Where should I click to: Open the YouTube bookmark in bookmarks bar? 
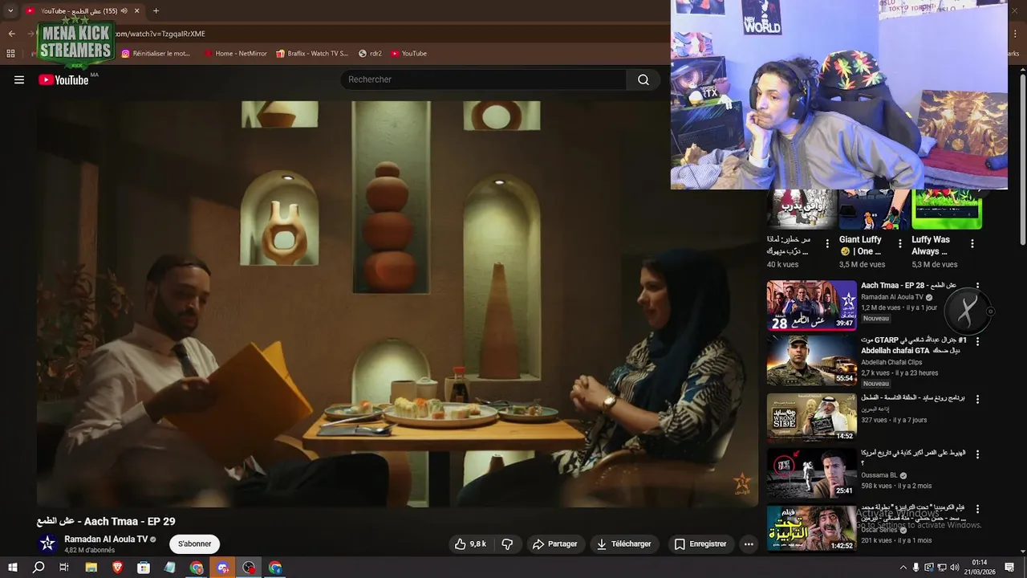click(408, 54)
